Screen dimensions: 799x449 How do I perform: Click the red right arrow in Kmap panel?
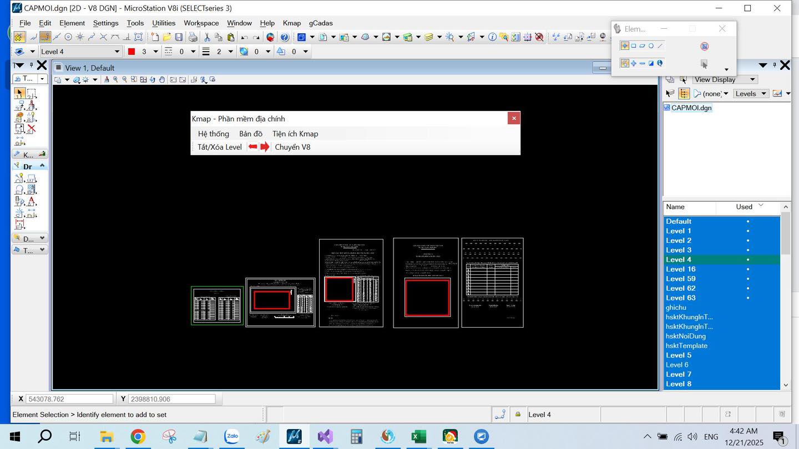[265, 147]
